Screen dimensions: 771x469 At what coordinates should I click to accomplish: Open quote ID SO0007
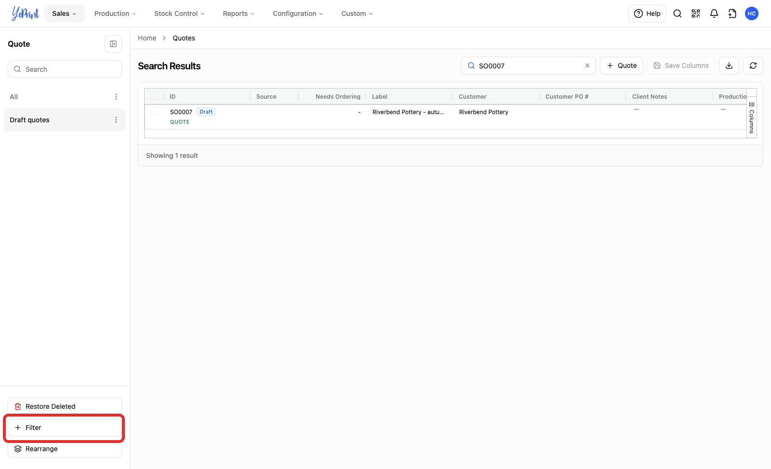coord(181,112)
